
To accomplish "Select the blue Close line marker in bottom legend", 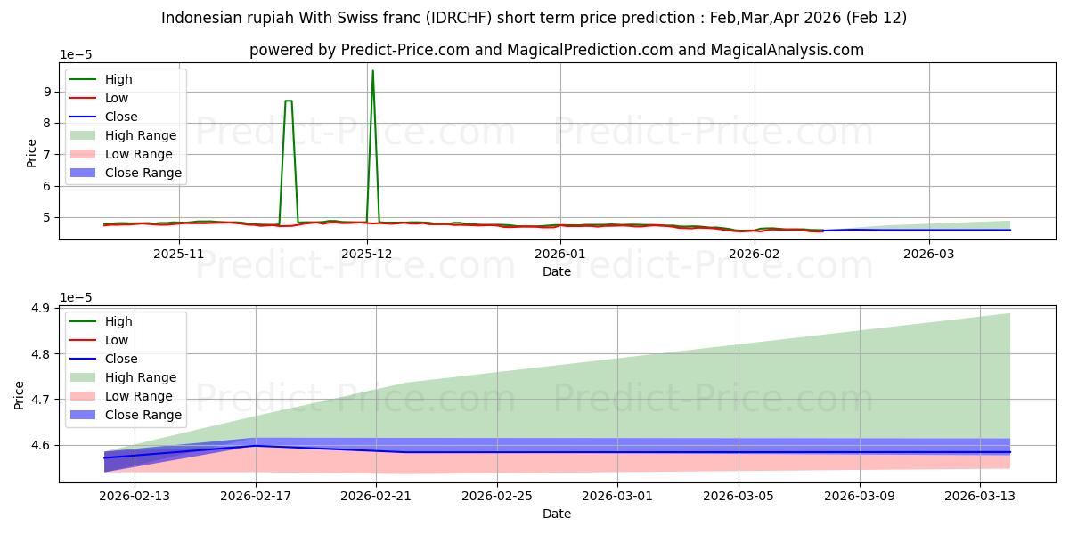I will click(85, 360).
